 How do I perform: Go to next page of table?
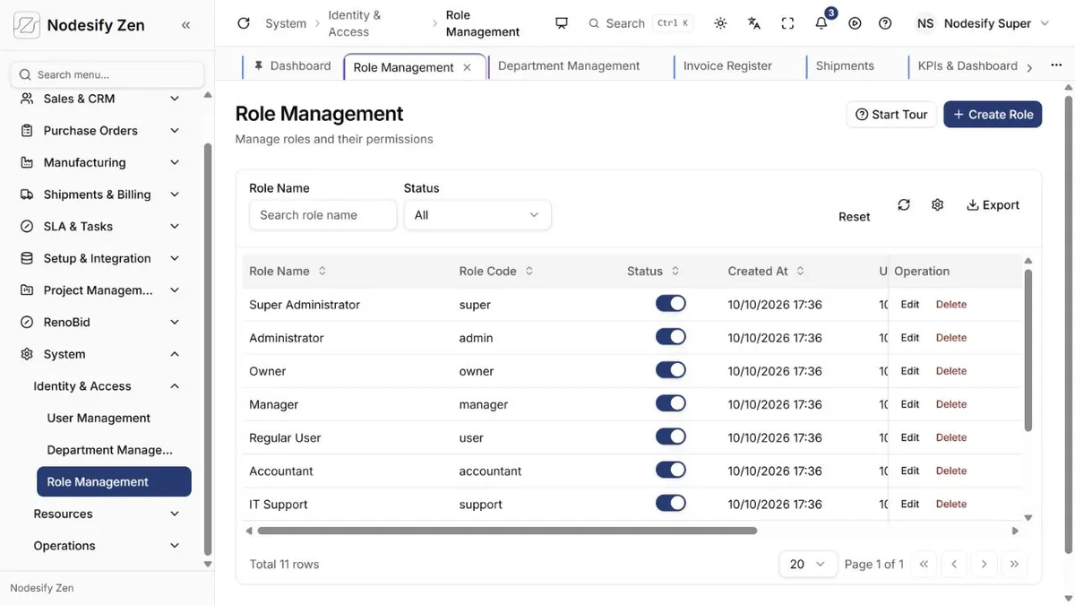[x=984, y=564]
